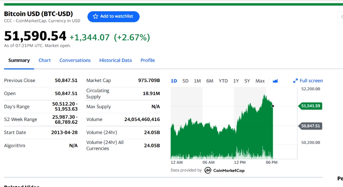This screenshot has width=343, height=187.
Task: Select the 5D chart range
Action: click(x=185, y=81)
